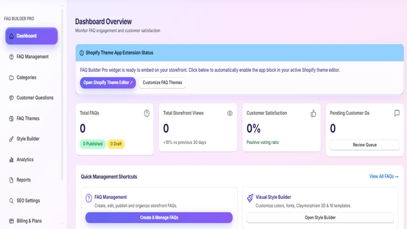
Task: Open the Categories section
Action: pos(32,77)
